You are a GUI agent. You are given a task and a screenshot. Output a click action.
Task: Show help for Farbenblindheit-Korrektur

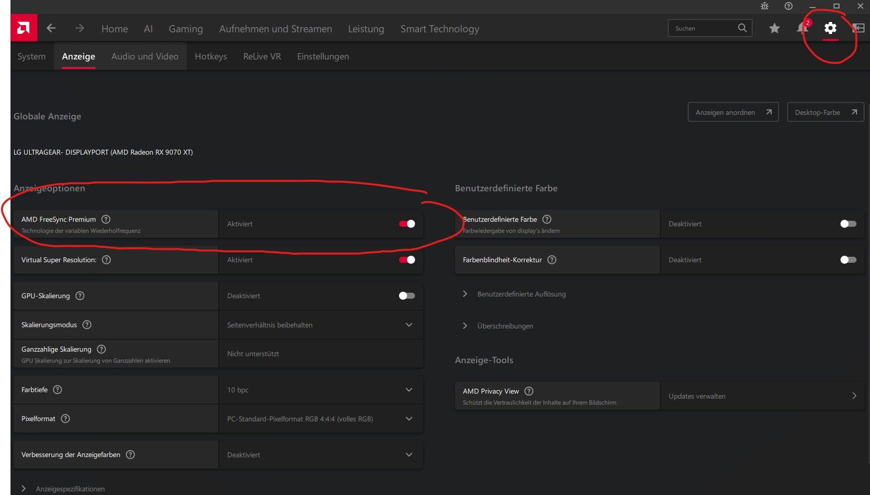click(x=552, y=260)
